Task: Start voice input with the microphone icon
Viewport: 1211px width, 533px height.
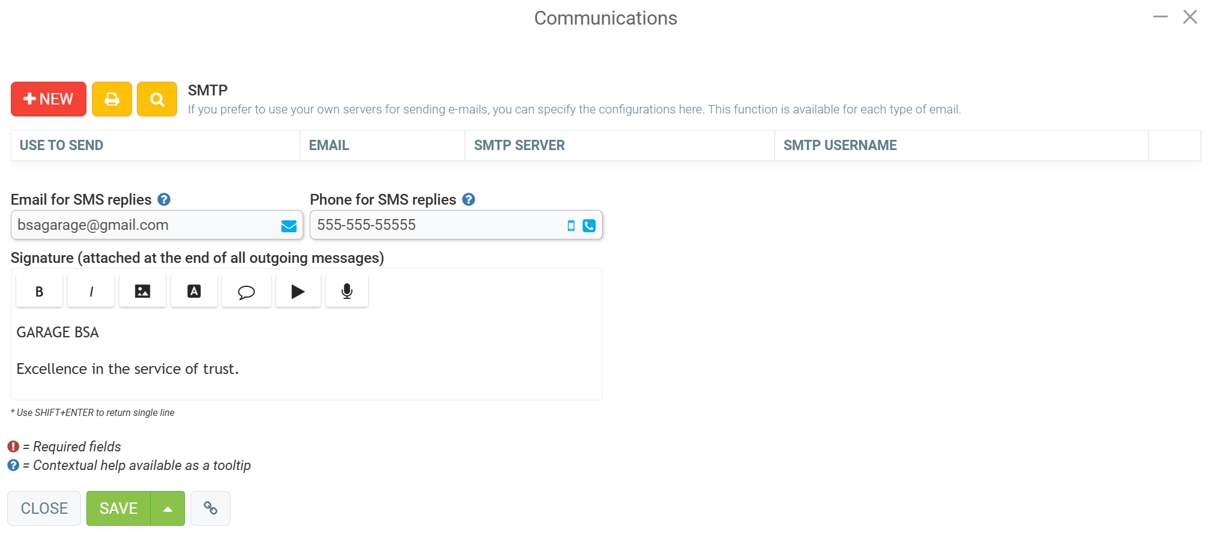Action: coord(346,291)
